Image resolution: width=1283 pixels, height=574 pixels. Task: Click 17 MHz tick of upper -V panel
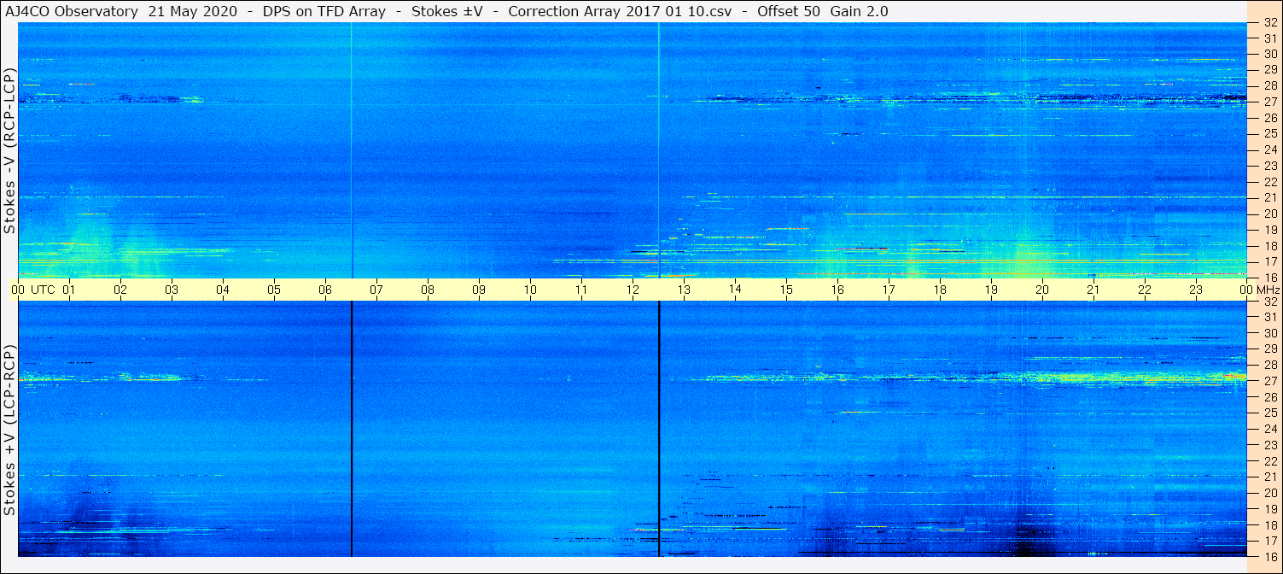pos(1269,261)
